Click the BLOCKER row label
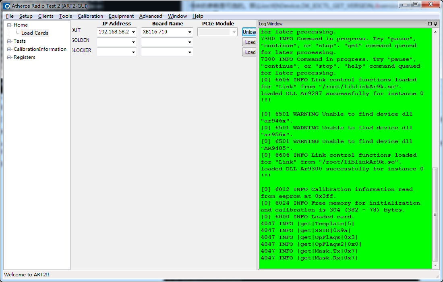443x282 pixels. point(82,50)
